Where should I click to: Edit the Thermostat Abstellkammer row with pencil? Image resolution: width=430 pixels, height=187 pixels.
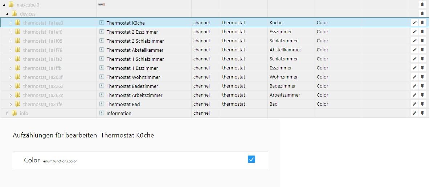point(414,50)
